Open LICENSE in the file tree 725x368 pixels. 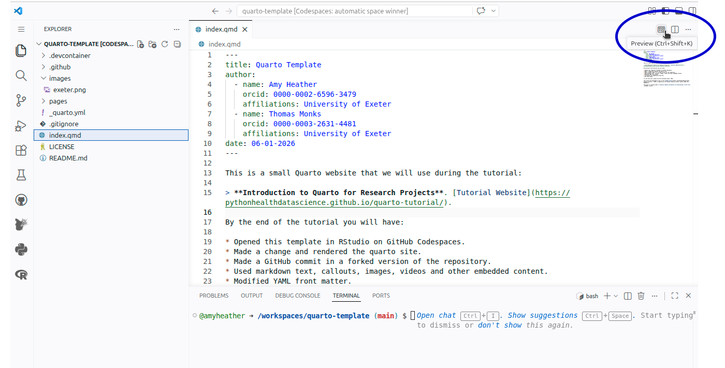tap(111, 147)
